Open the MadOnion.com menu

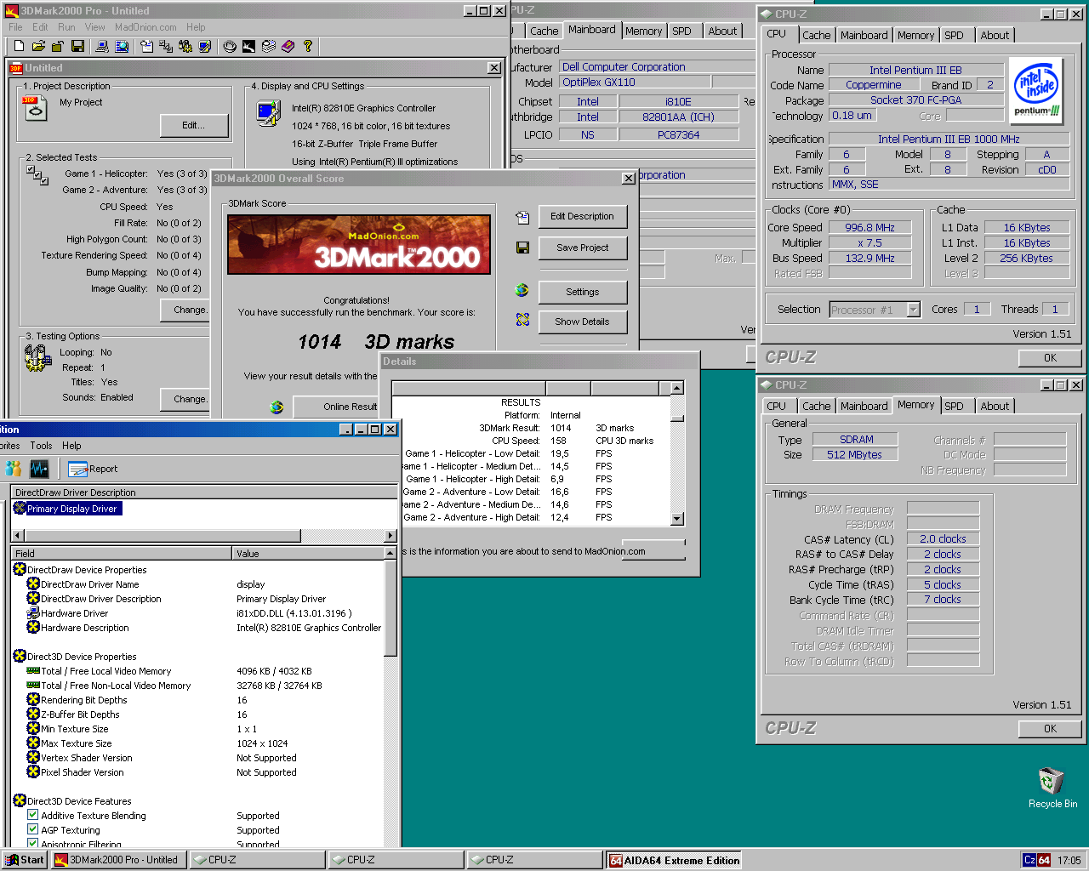[x=145, y=27]
